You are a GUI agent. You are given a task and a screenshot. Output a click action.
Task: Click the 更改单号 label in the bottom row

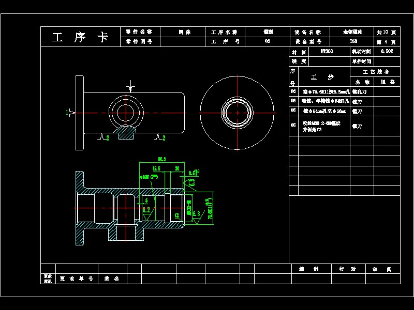[77, 278]
